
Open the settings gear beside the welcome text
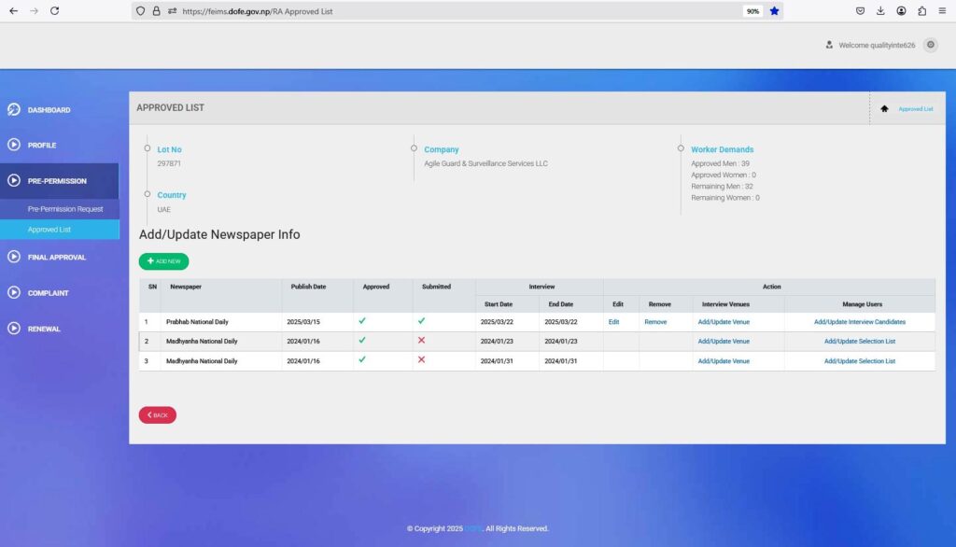[930, 45]
